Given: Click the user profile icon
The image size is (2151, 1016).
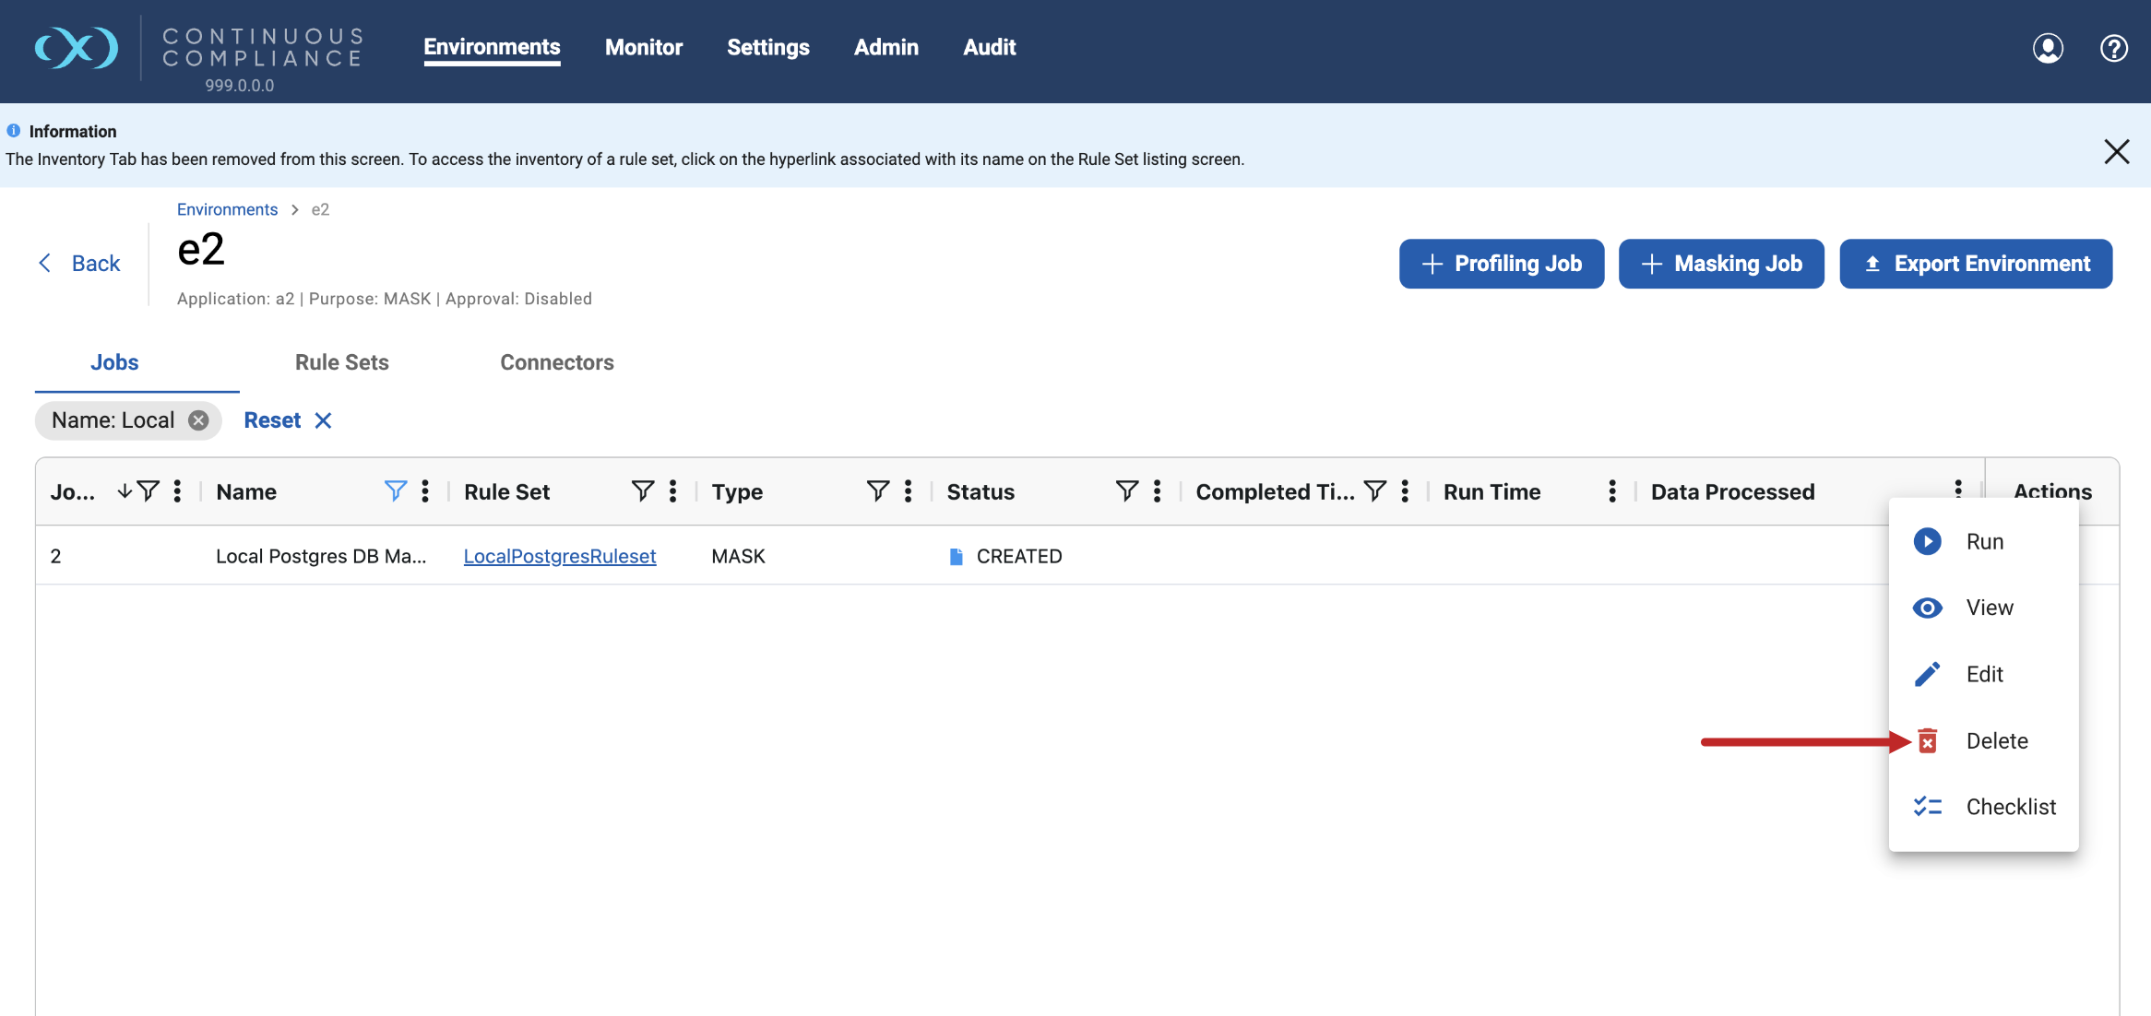Looking at the screenshot, I should (2048, 48).
